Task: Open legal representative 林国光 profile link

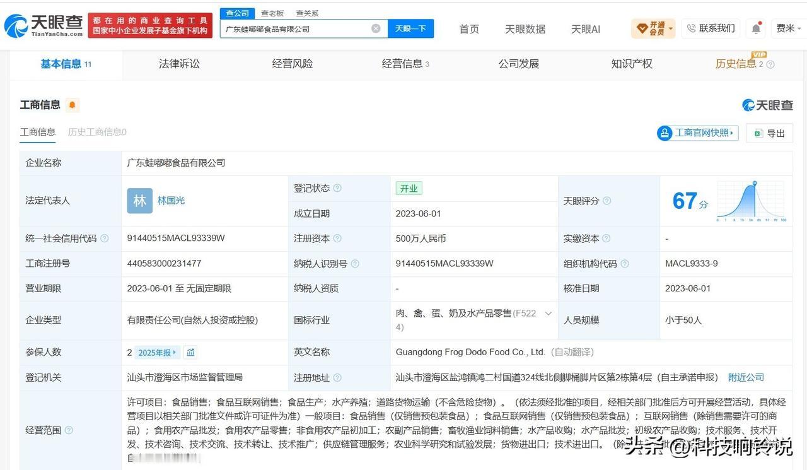Action: click(171, 201)
